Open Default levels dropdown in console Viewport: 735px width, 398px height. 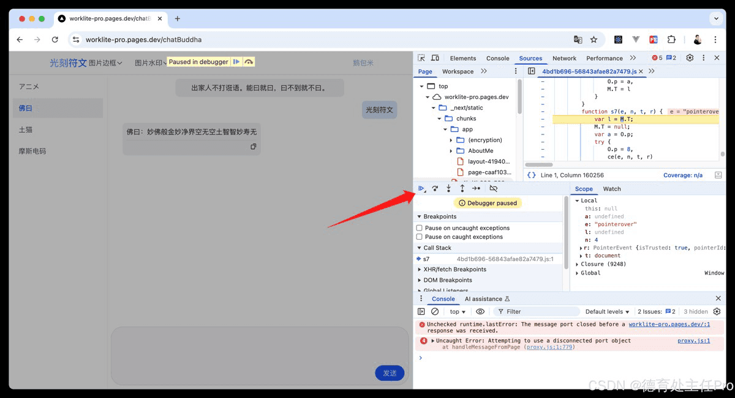pos(608,312)
